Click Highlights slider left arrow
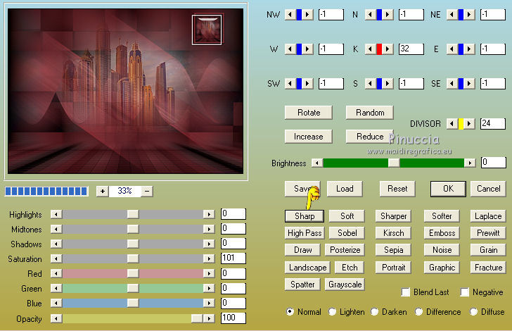The image size is (512, 331). point(56,214)
